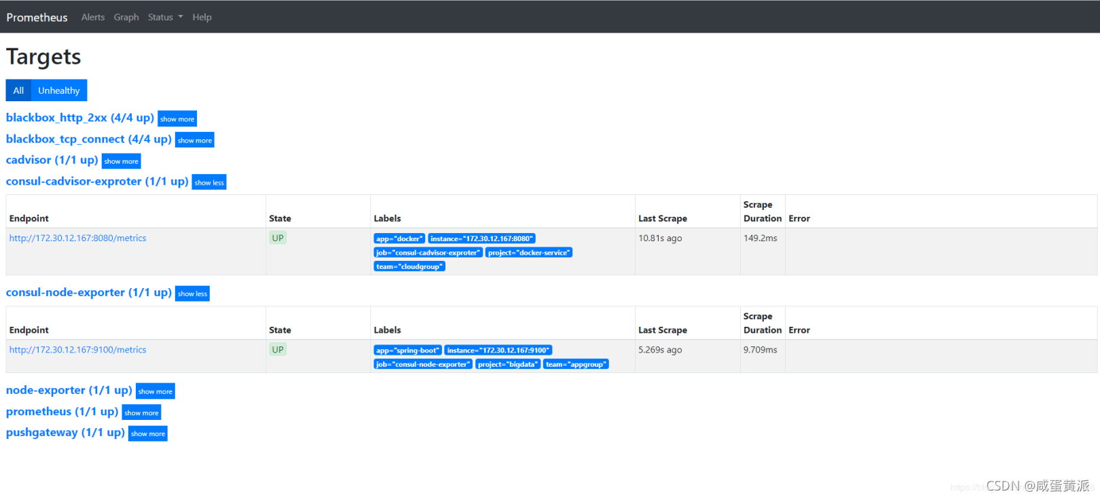Open prometheus (1/1 up) heading link
Screen dimensions: 1100x498
(62, 411)
